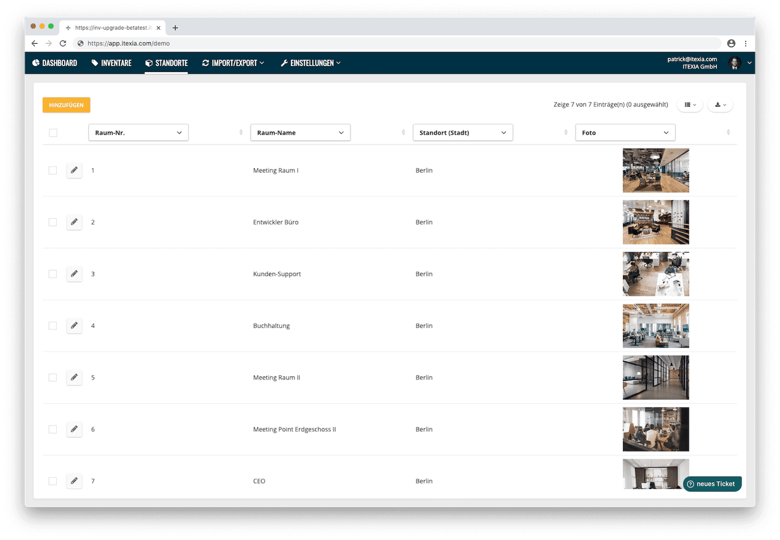The image size is (780, 540).
Task: Open a new browser tab with plus
Action: click(x=175, y=28)
